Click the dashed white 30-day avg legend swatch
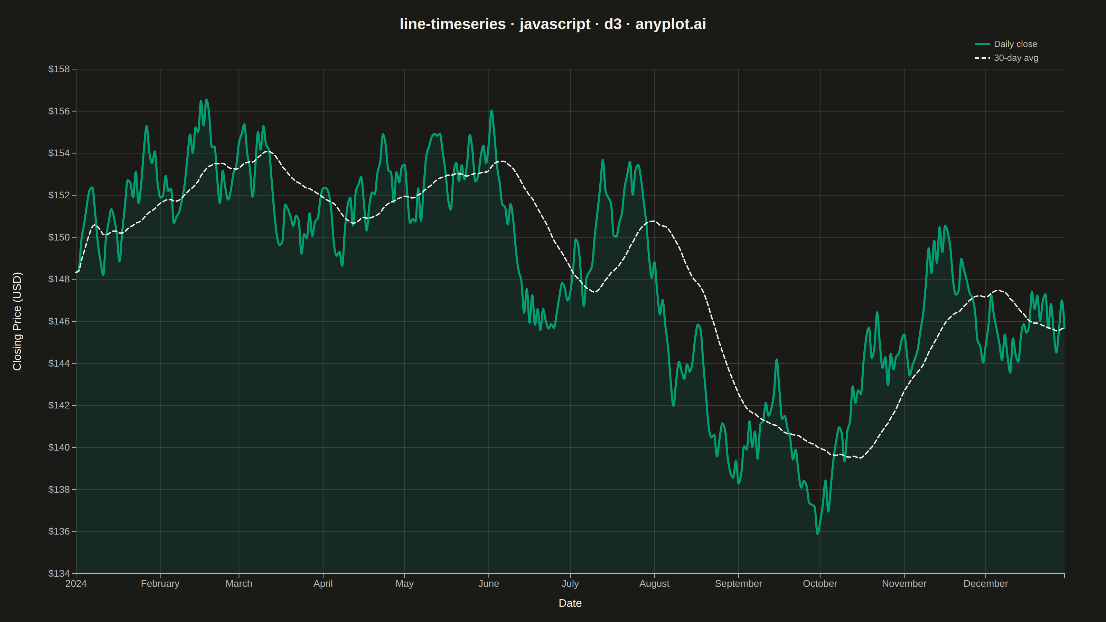 [x=982, y=58]
